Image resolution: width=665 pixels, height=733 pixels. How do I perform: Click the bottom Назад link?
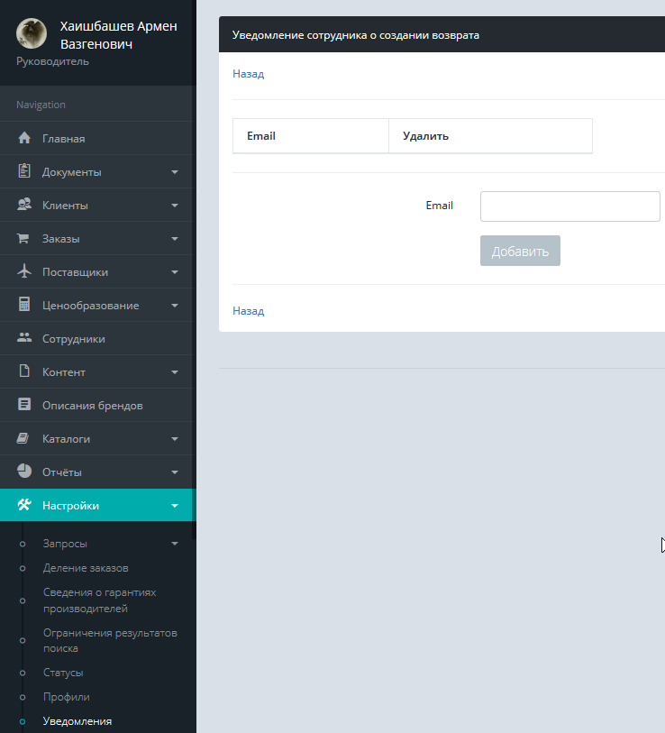pyautogui.click(x=248, y=311)
